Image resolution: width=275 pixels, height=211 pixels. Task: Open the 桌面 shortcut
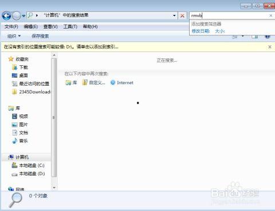(x=20, y=75)
